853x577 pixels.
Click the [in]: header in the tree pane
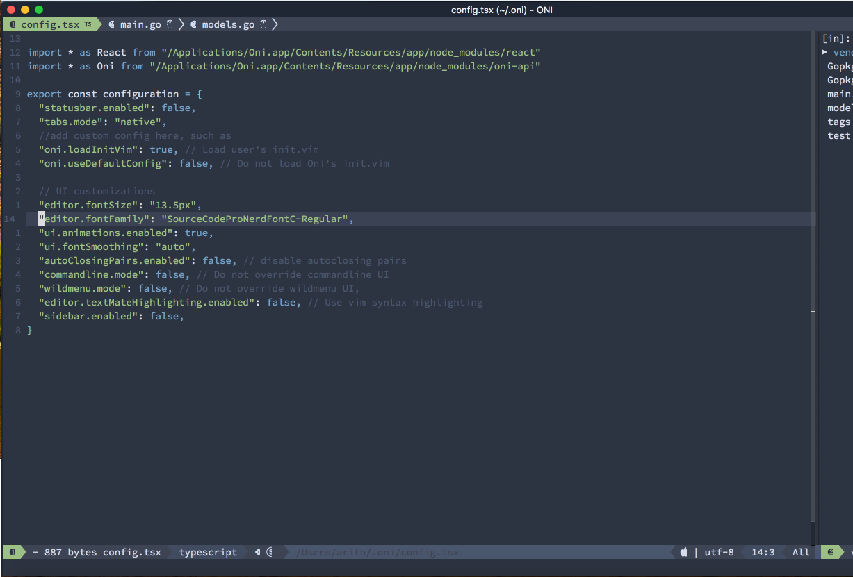[836, 38]
